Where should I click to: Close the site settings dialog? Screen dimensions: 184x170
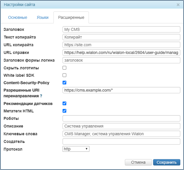(178, 5)
